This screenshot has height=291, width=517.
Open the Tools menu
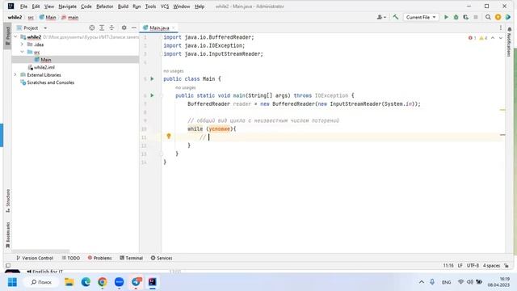click(x=150, y=6)
